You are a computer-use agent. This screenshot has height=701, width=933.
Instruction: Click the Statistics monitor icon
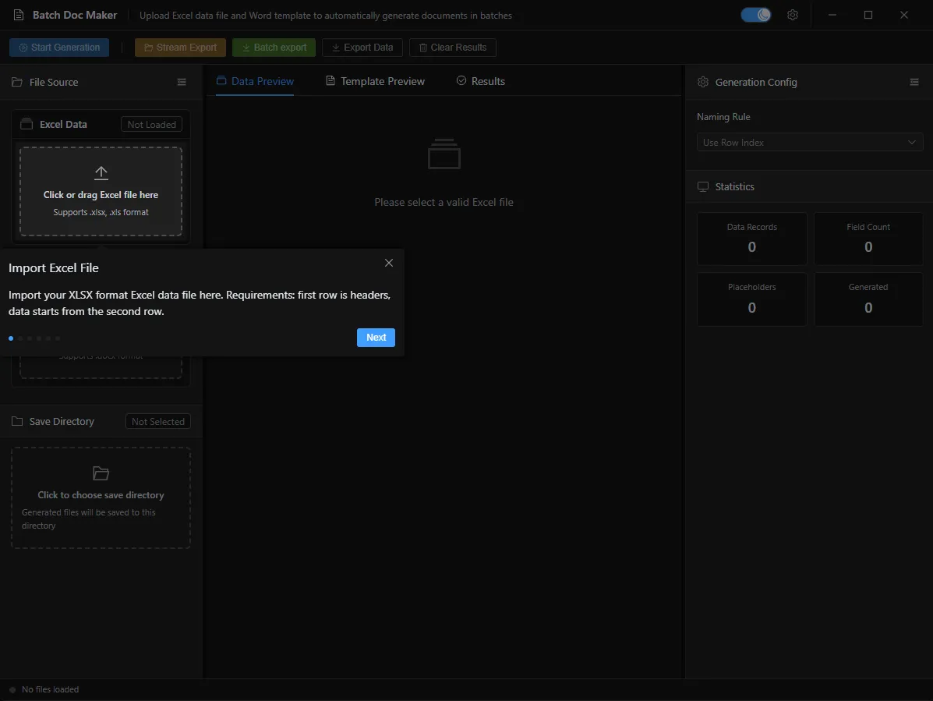703,187
